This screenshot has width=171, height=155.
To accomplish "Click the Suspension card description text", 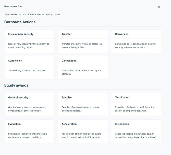I will (x=136, y=136).
